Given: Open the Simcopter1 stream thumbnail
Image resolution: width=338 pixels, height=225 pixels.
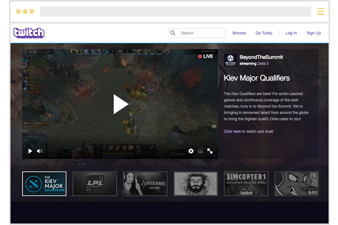Looking at the screenshot, I should pos(246,183).
